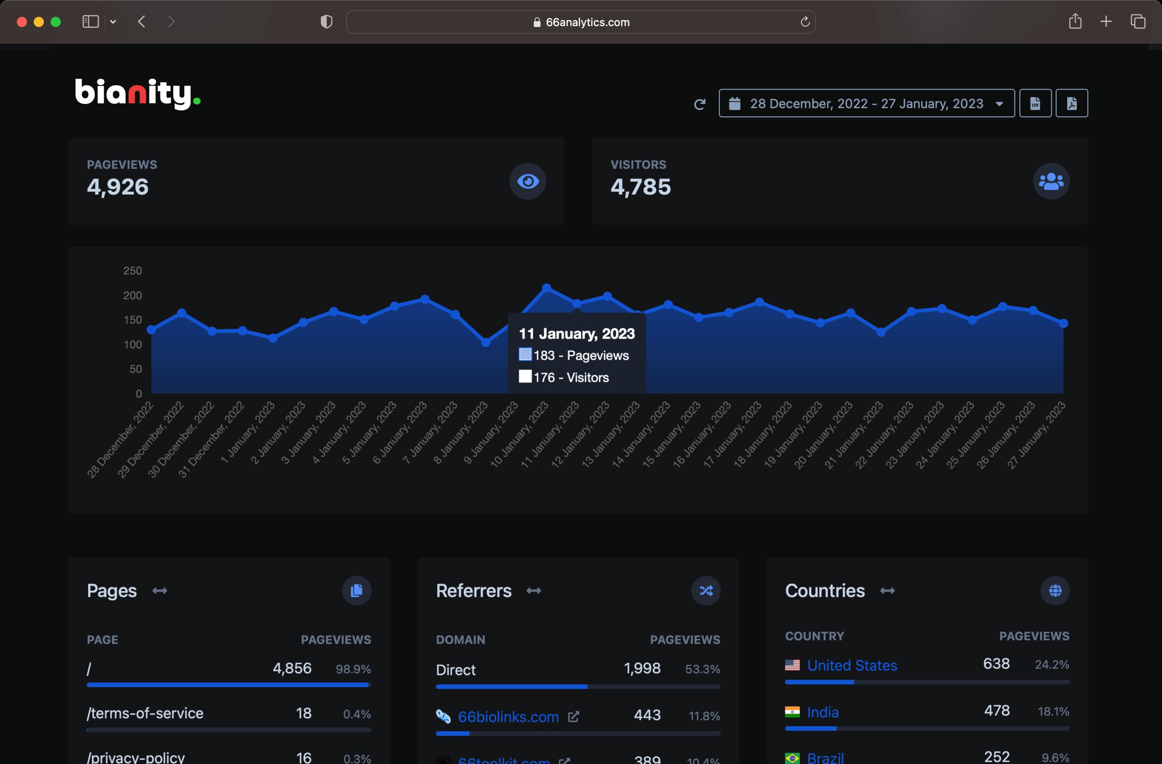1162x764 pixels.
Task: Expand the Pages section arrows icon
Action: 160,591
